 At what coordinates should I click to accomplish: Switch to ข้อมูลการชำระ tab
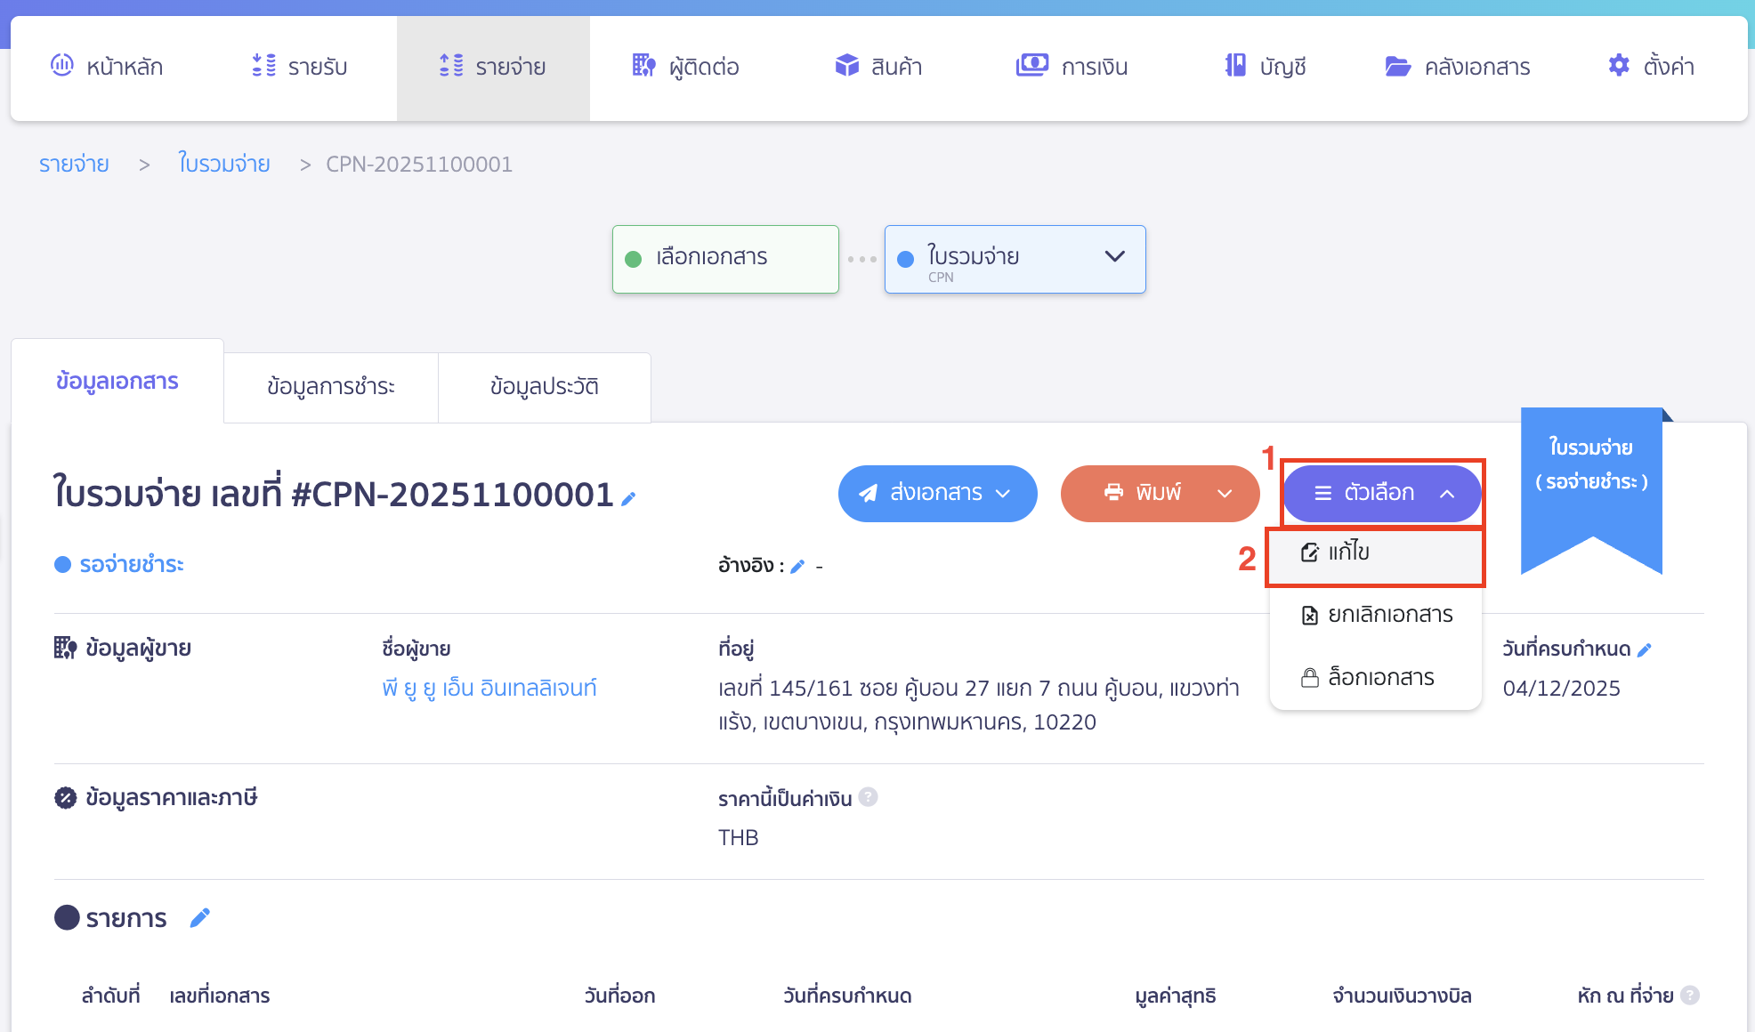[x=330, y=387]
